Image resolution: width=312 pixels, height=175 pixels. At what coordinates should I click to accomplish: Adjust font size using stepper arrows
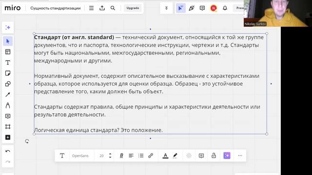110,156
